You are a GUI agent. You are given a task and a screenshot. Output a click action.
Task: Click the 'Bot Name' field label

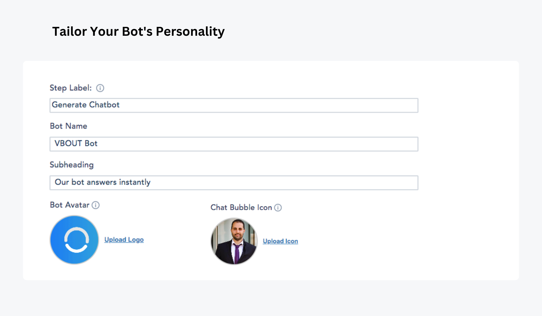pyautogui.click(x=69, y=126)
